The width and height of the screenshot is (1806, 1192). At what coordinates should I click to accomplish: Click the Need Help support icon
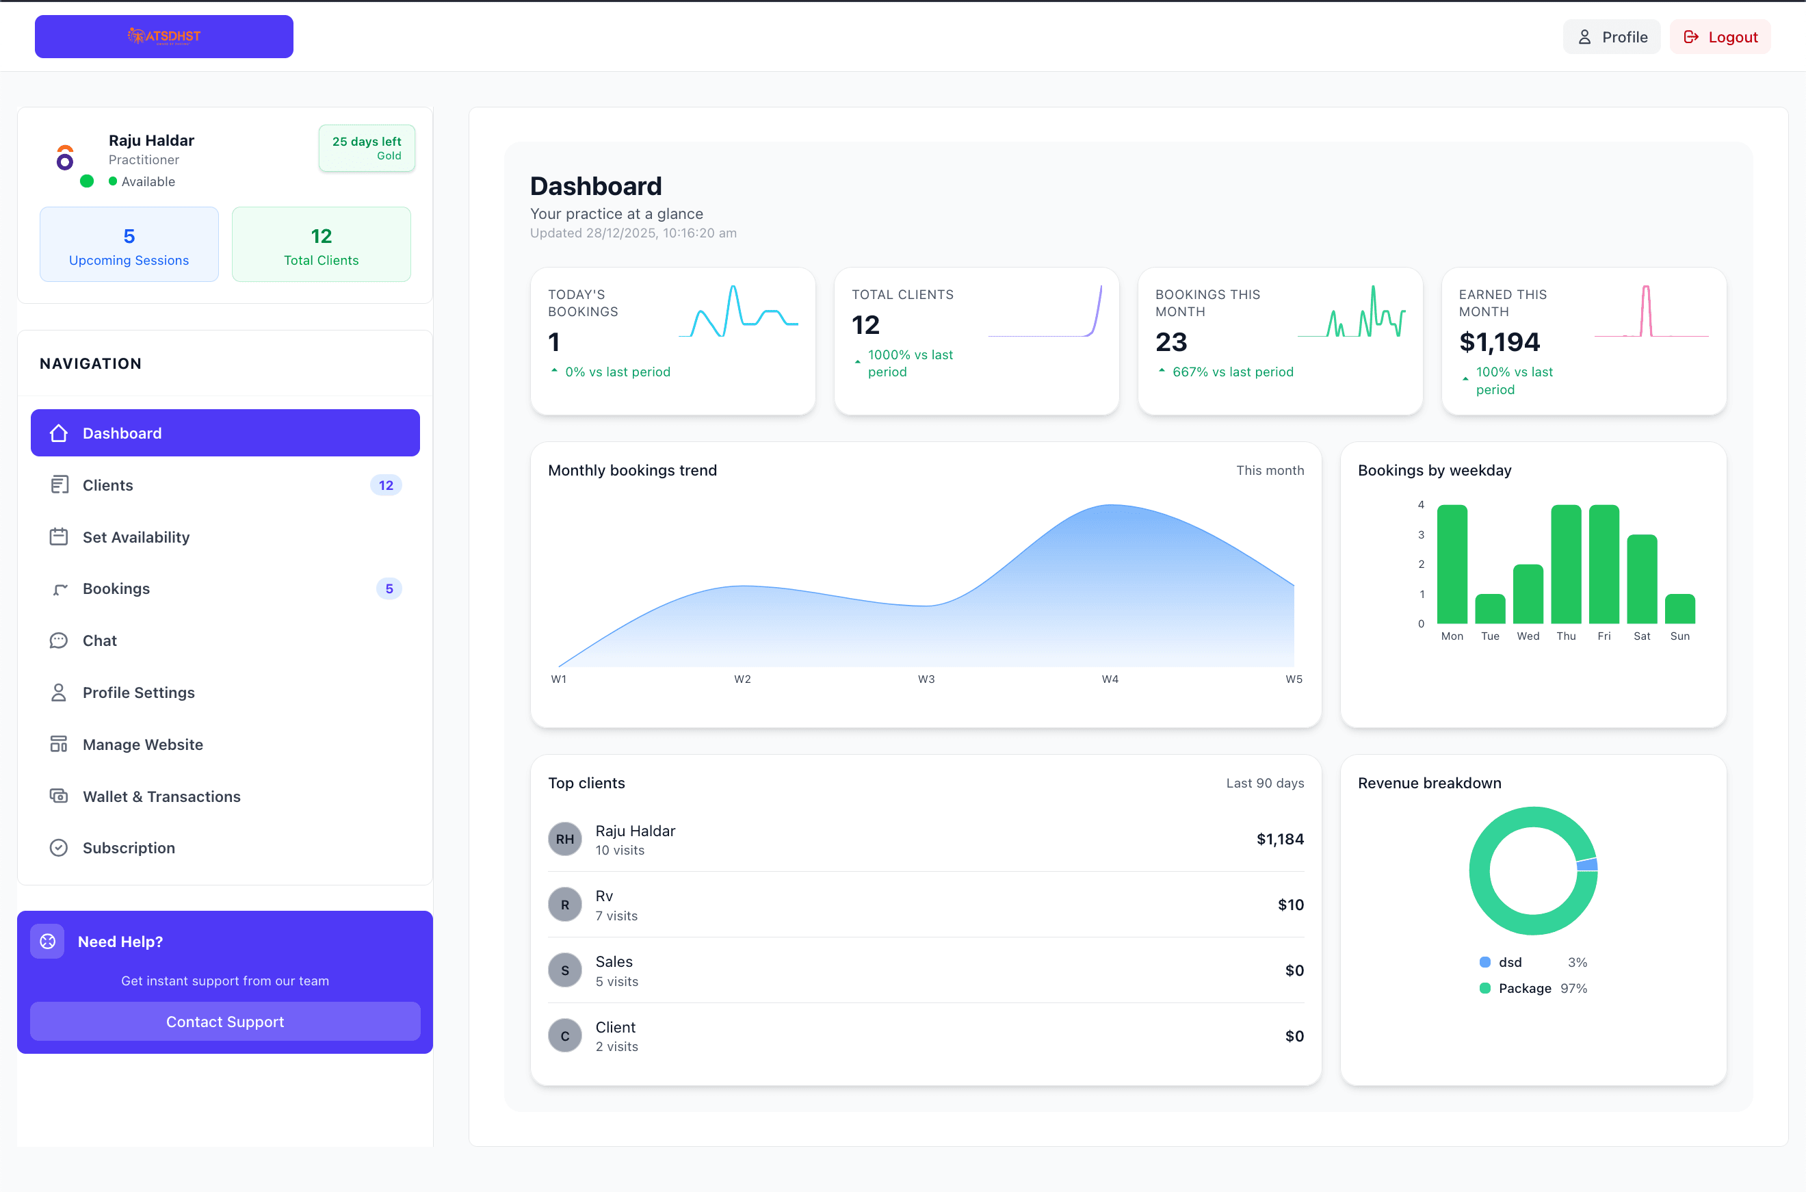[x=47, y=940]
